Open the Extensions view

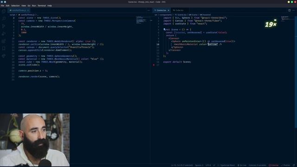click(4, 41)
